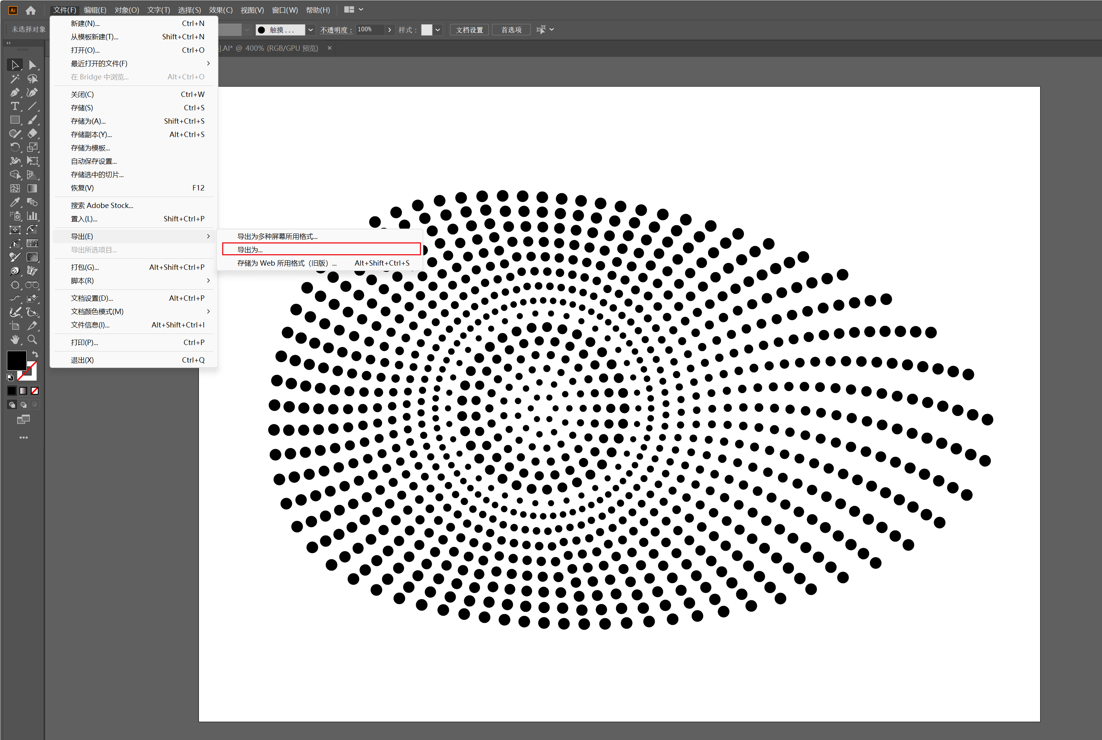Enable Draw Behind mode
Screen dimensions: 1102x740
(23, 405)
